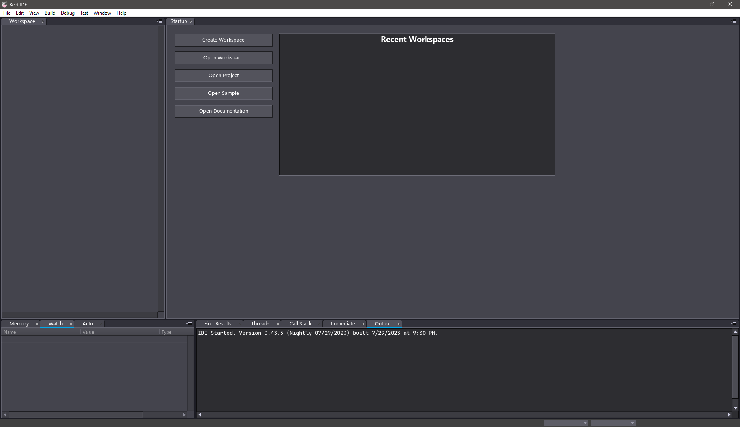The width and height of the screenshot is (740, 427).
Task: Switch to the Memory tab
Action: click(x=19, y=324)
